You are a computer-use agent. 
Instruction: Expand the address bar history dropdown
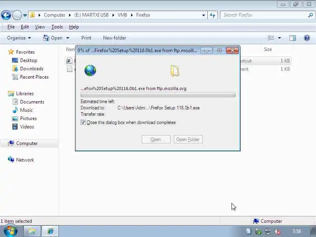(x=203, y=15)
